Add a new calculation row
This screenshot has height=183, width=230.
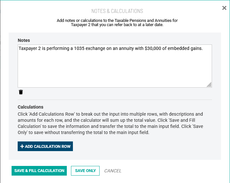point(45,146)
